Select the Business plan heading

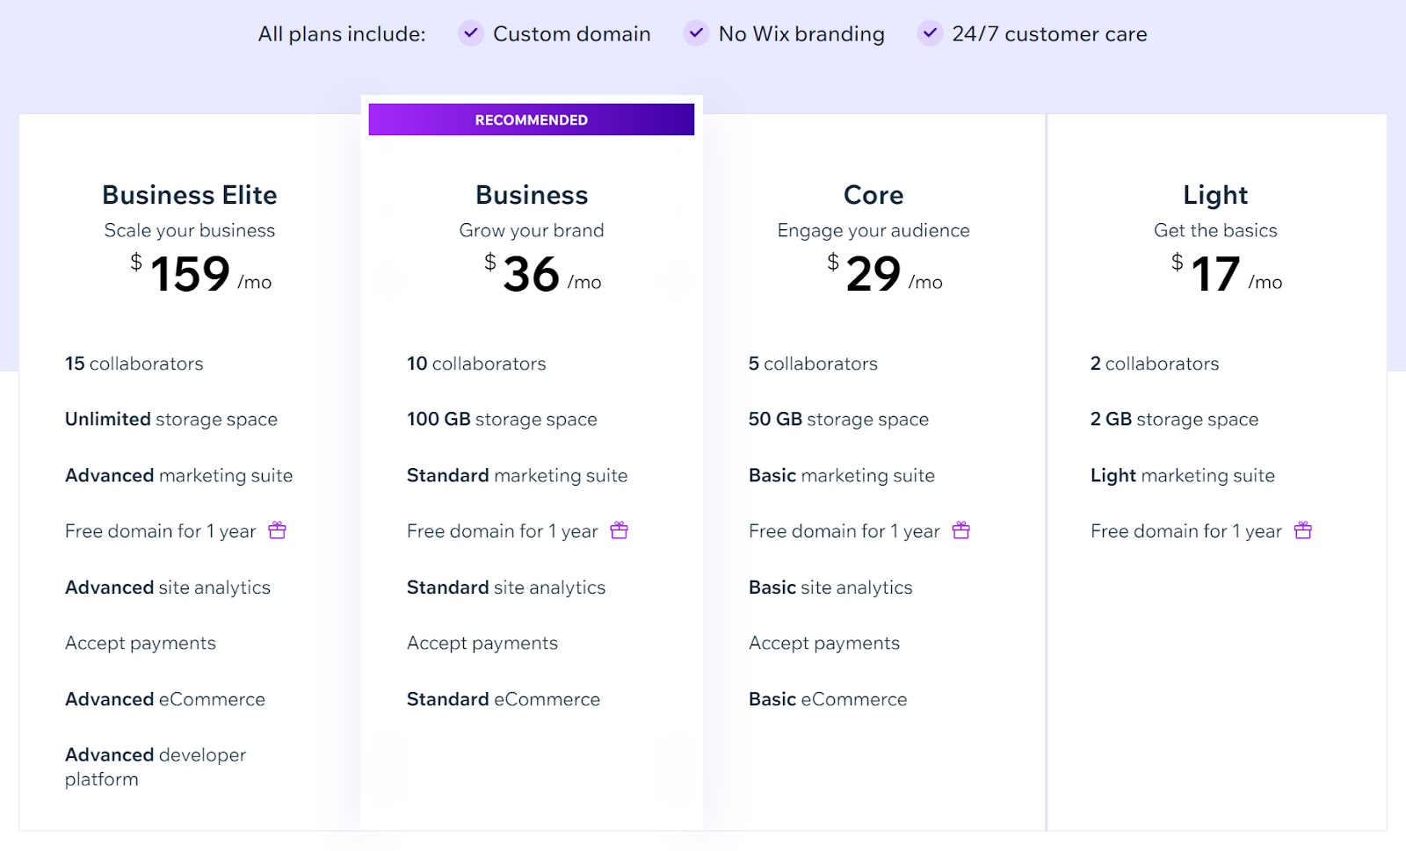(532, 195)
